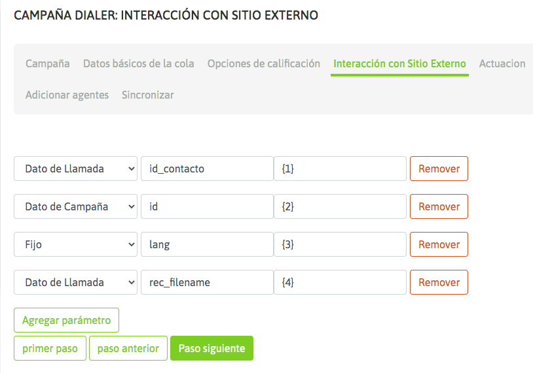Switch to the Sincronizar tab
Viewport: 533px width, 373px height.
pos(148,95)
